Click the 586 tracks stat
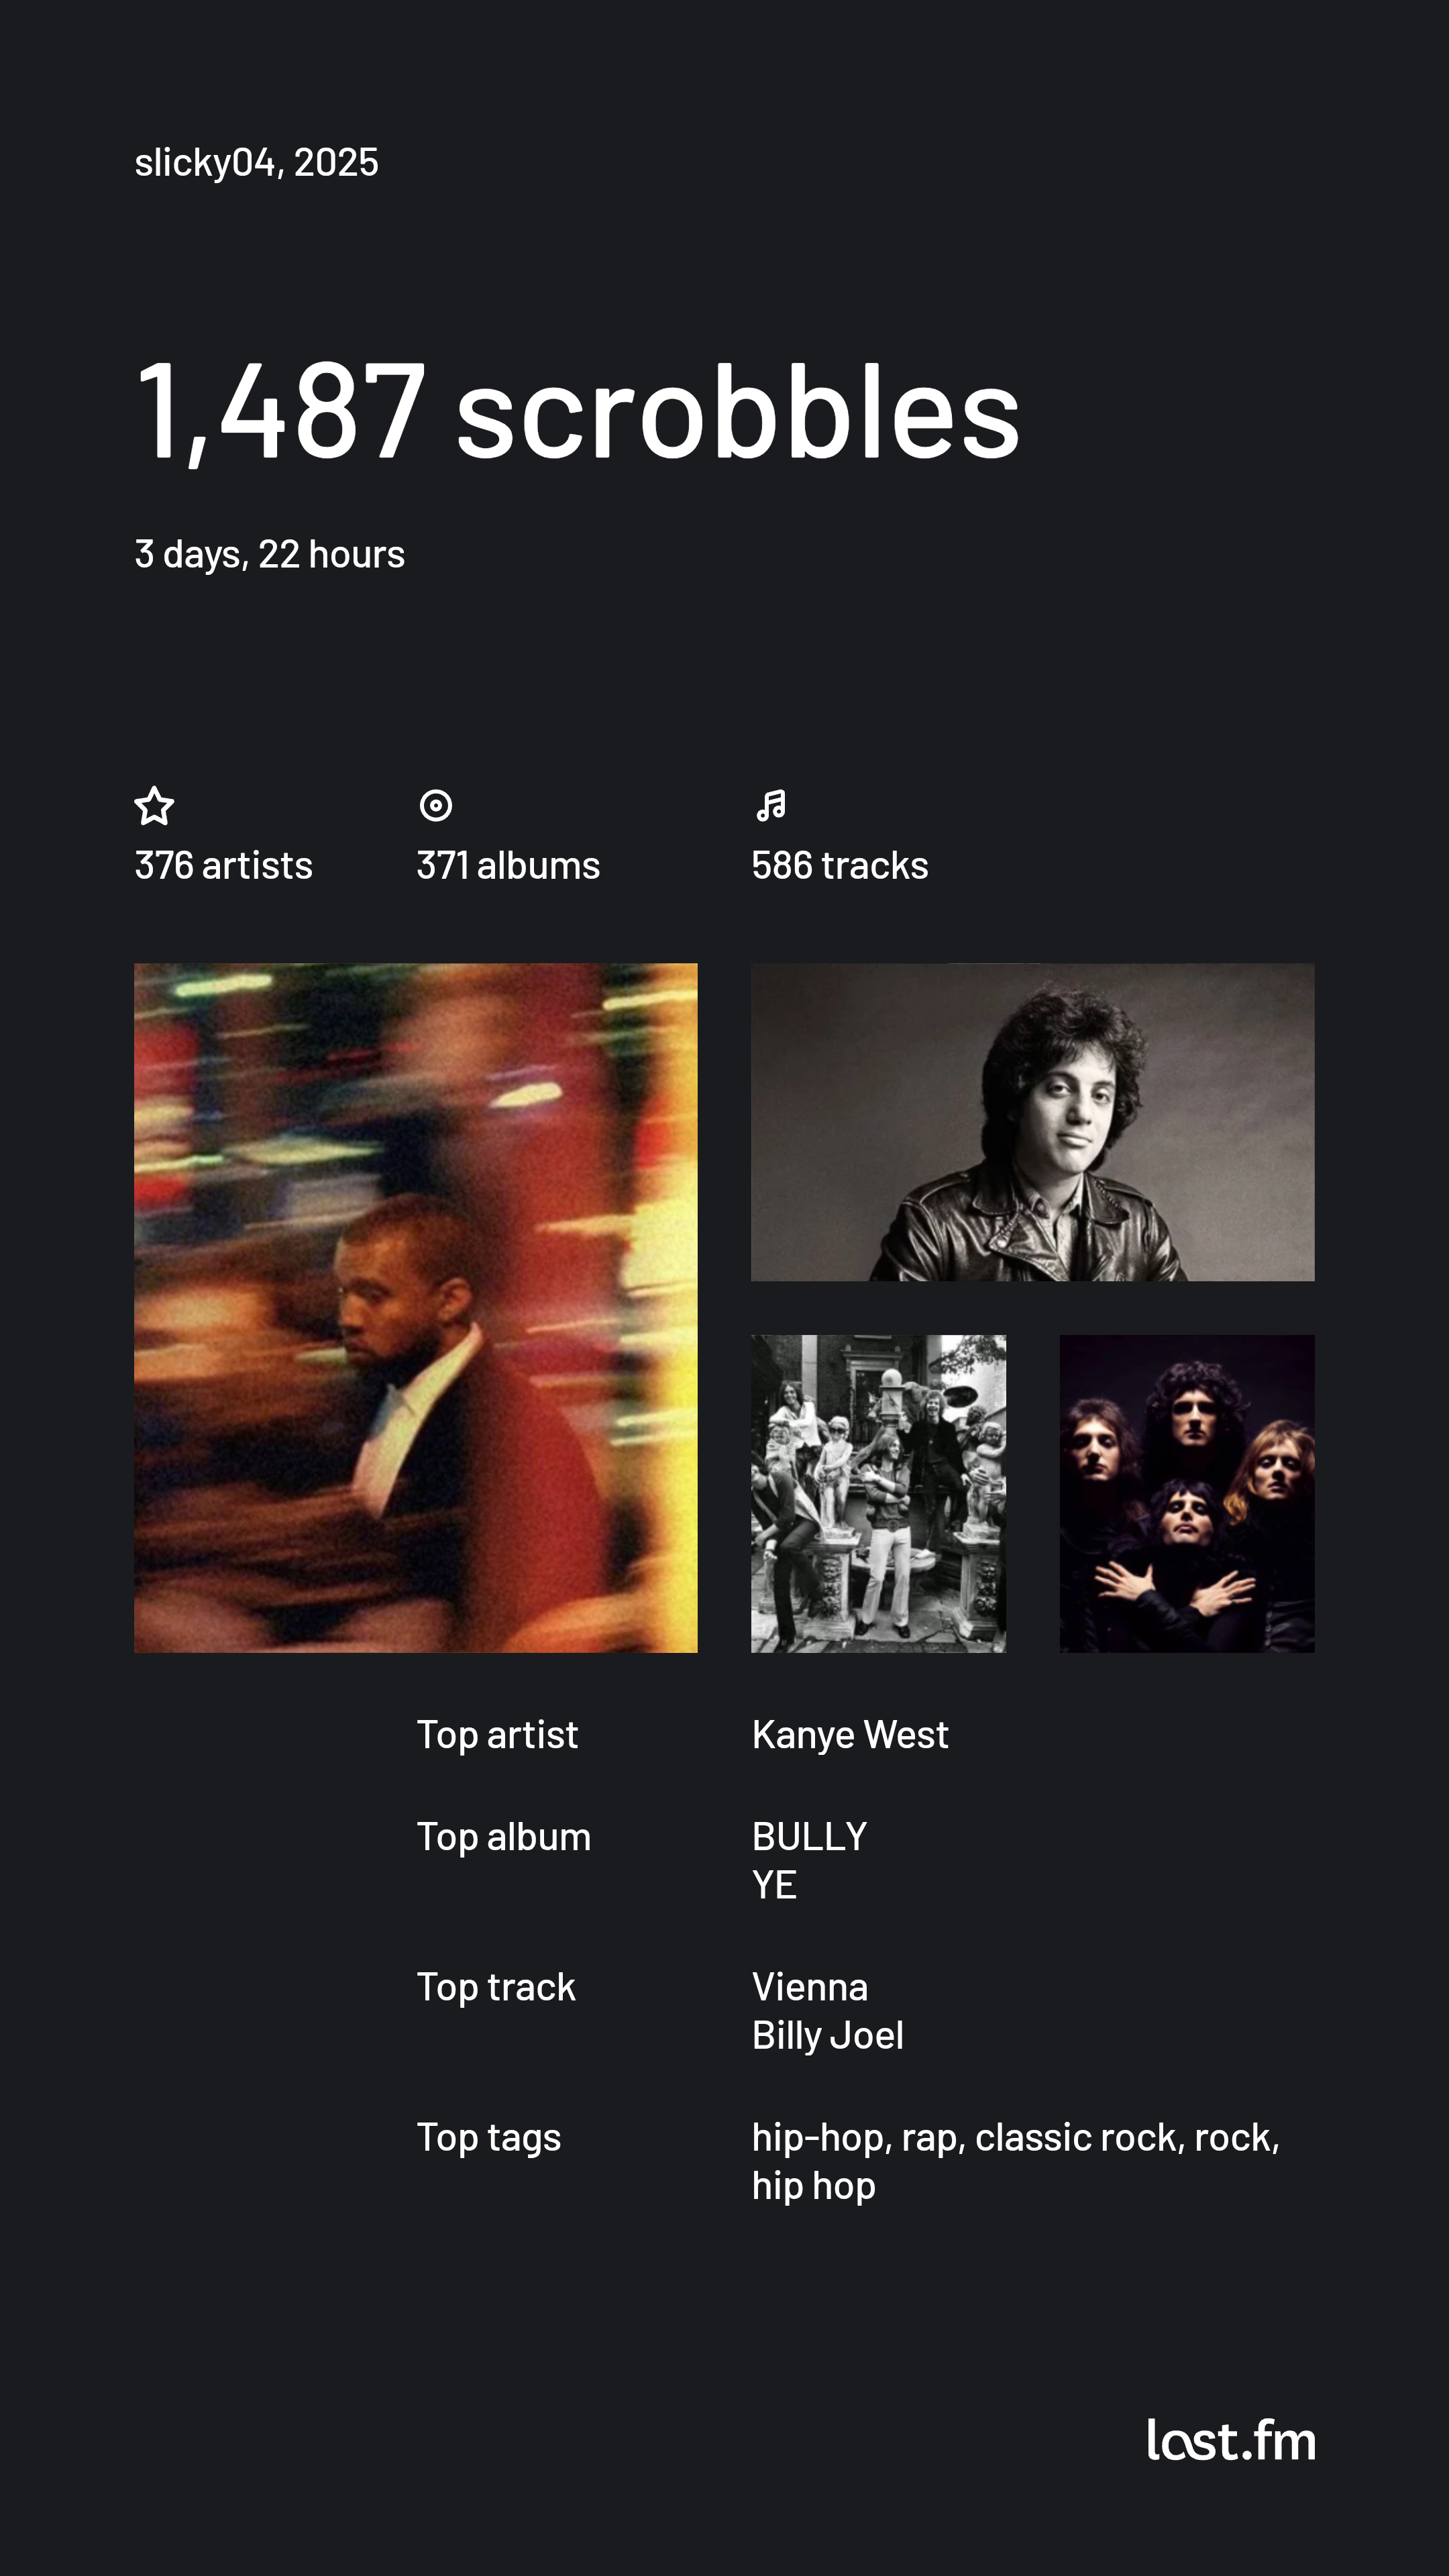 coord(840,865)
